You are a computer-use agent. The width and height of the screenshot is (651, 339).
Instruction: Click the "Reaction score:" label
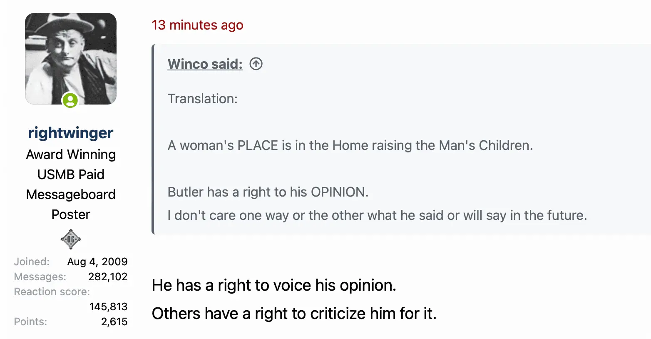[52, 292]
